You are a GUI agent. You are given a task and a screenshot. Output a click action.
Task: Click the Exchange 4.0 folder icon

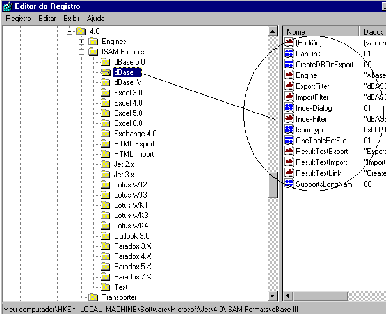(106, 134)
